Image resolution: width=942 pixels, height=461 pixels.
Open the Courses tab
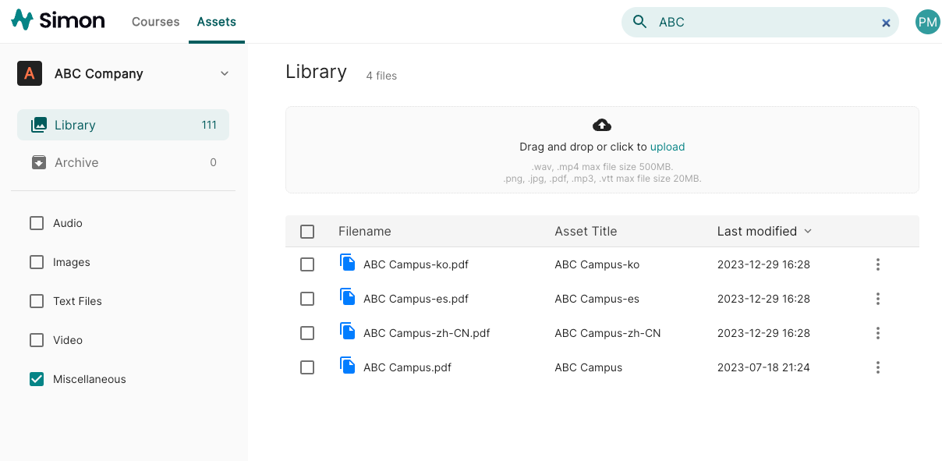pos(155,21)
